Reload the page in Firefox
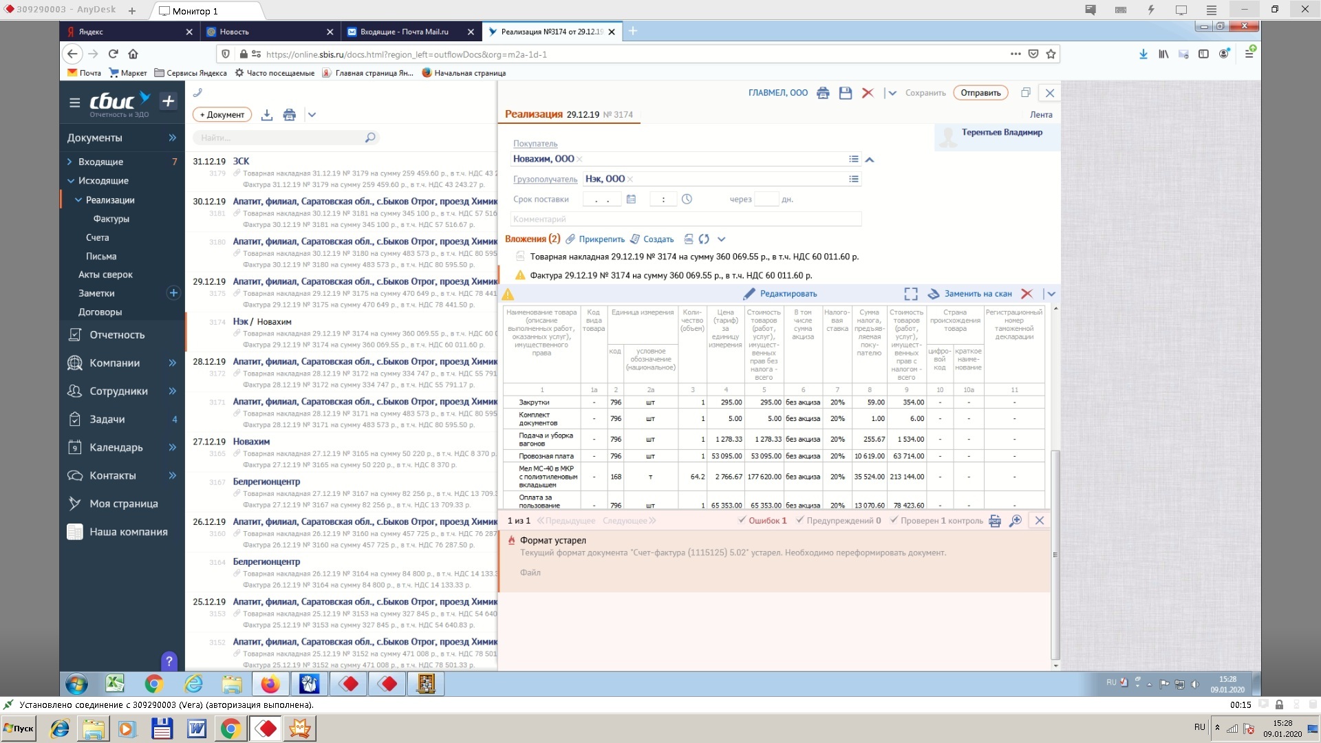The width and height of the screenshot is (1321, 743). point(114,54)
